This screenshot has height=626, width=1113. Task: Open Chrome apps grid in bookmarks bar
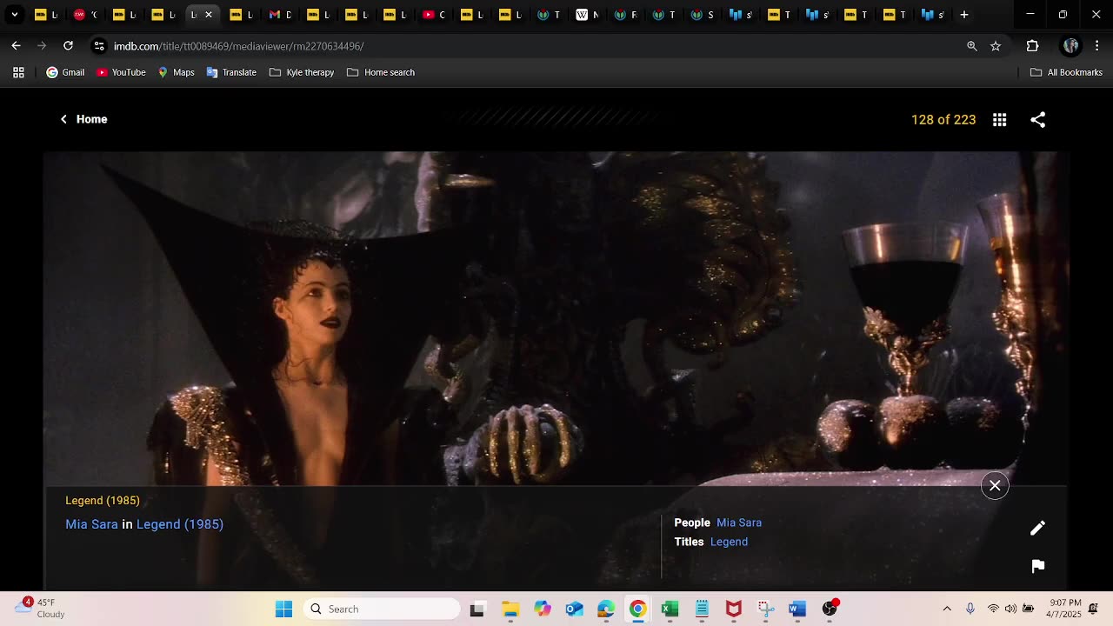pos(18,72)
